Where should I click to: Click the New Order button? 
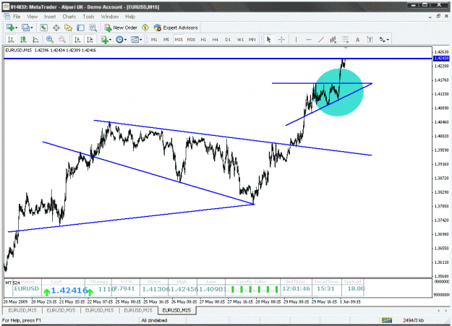click(121, 27)
